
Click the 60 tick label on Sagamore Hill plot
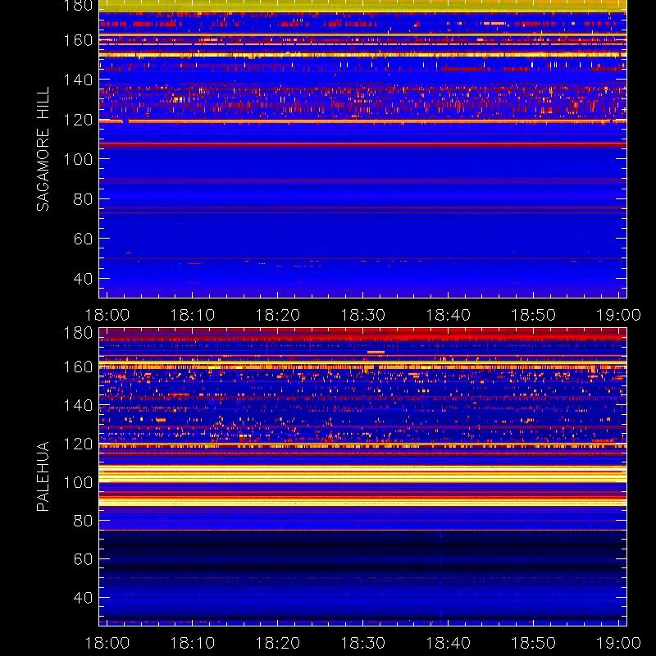coord(83,239)
